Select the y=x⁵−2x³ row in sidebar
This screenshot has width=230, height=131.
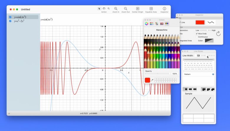pos(24,21)
